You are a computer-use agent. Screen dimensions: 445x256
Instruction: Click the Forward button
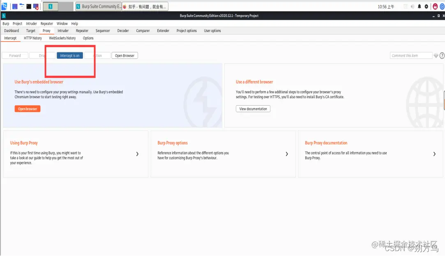[15, 55]
